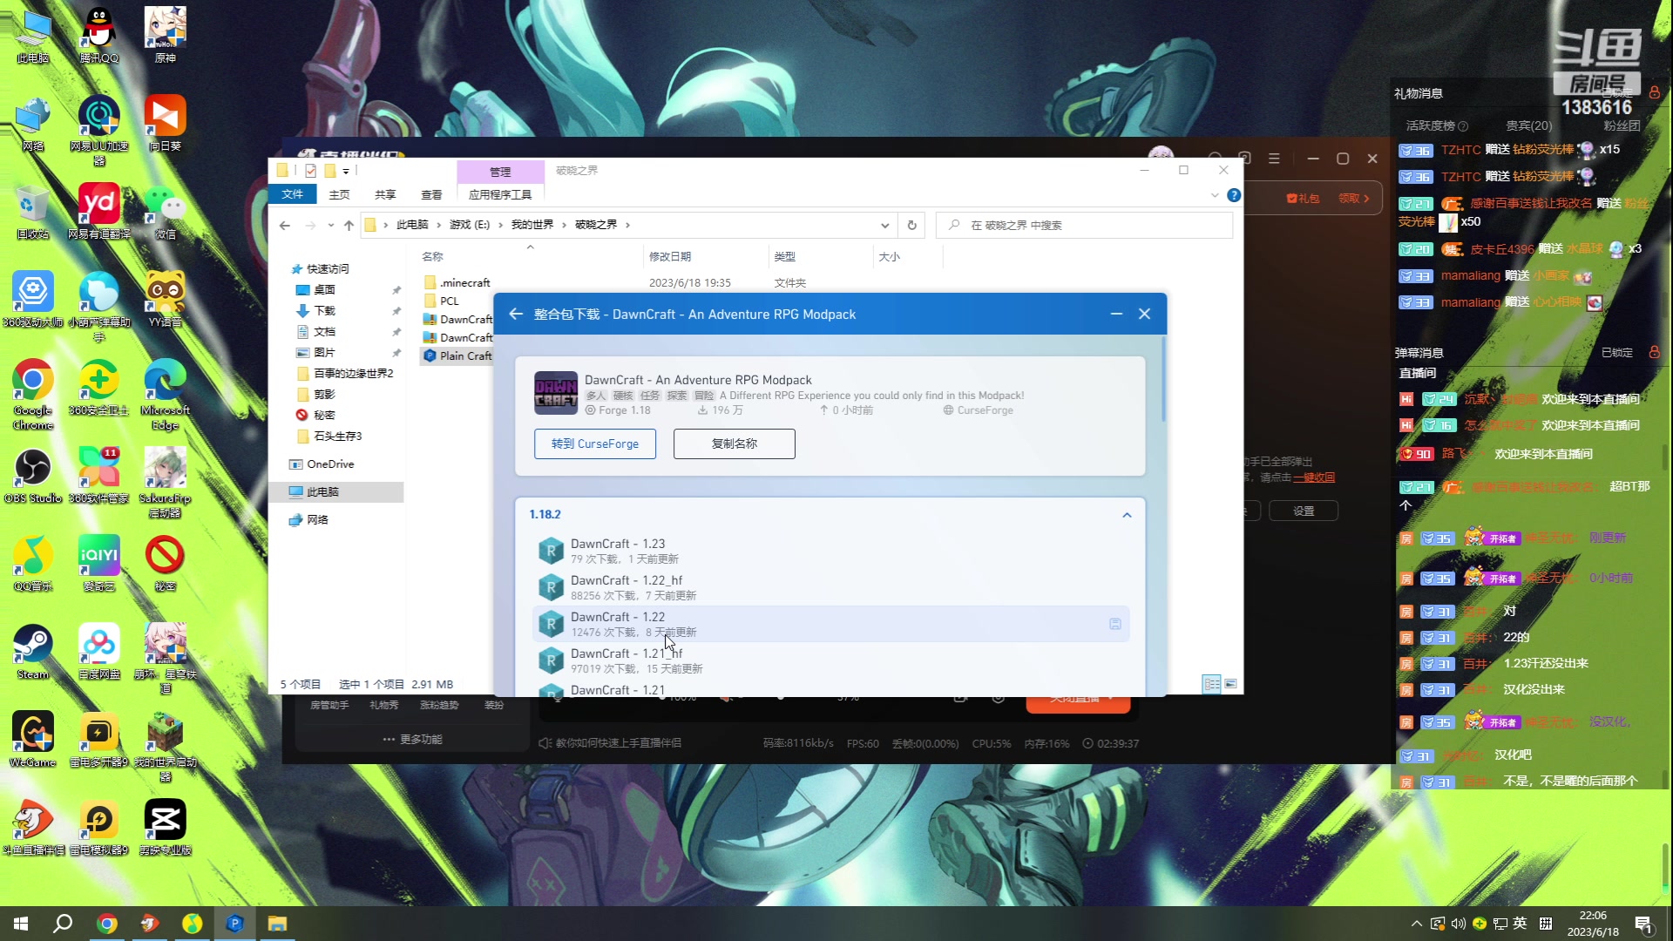Open the notification center icon
This screenshot has width=1673, height=941.
pyautogui.click(x=1645, y=924)
